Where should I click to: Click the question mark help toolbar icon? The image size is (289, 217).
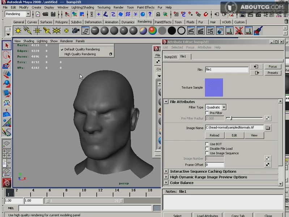coord(150,14)
